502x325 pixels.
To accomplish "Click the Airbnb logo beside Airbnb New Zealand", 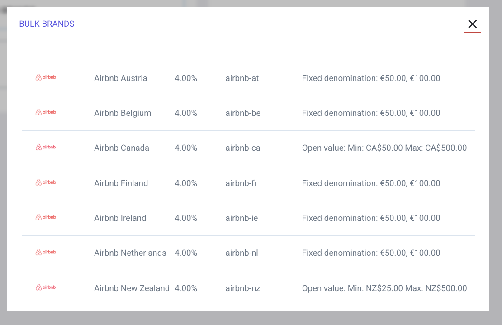I will [46, 287].
